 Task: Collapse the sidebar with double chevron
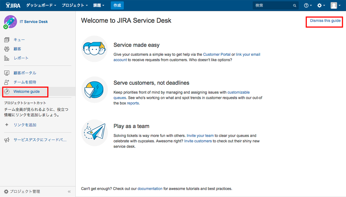69,192
